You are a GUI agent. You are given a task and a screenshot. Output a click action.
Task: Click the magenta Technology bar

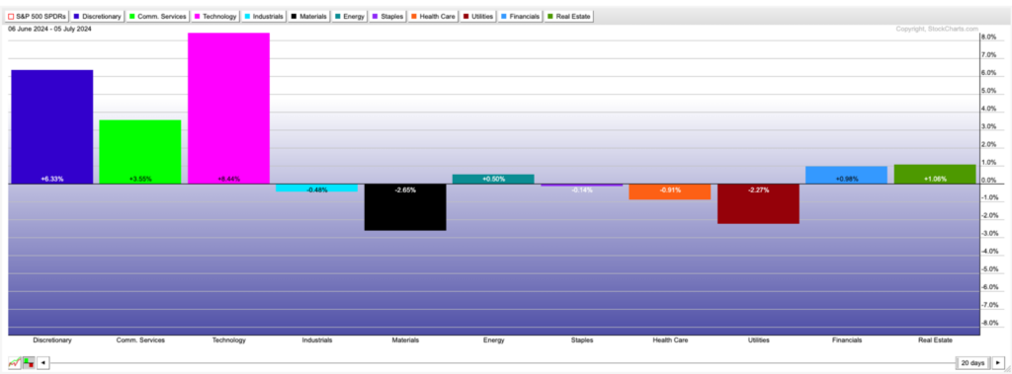[228, 109]
